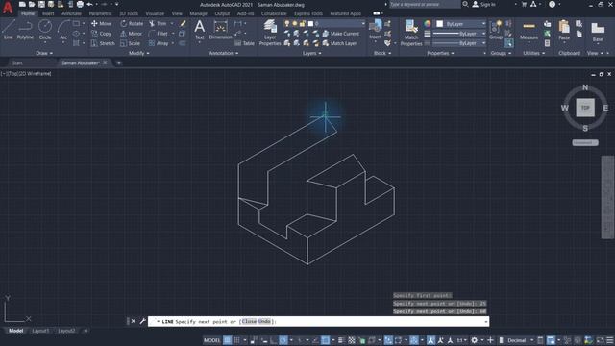
Task: Click Match Properties tool
Action: (411, 33)
